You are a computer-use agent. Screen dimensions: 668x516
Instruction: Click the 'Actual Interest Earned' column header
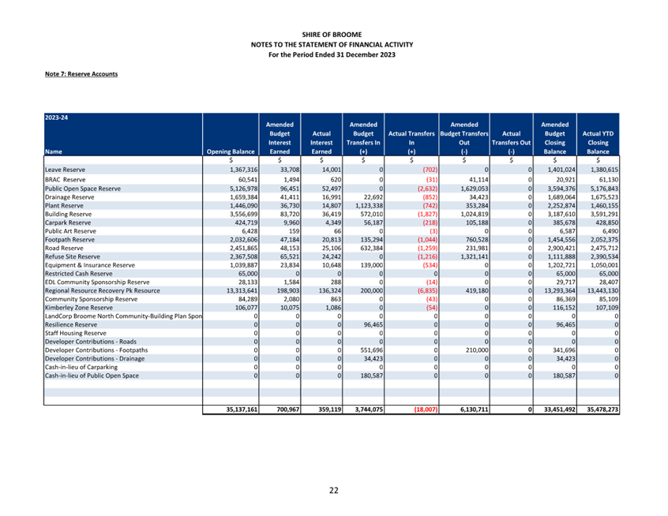tap(321, 143)
